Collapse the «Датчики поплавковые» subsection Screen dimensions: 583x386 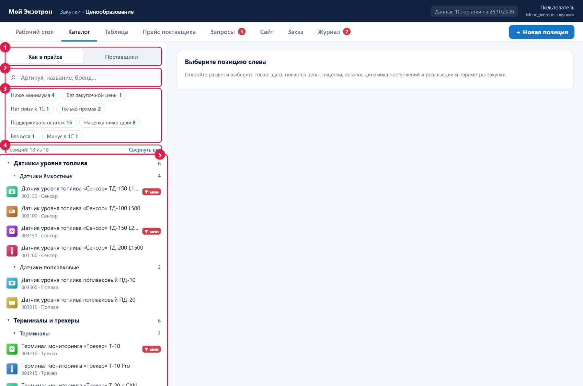click(14, 267)
